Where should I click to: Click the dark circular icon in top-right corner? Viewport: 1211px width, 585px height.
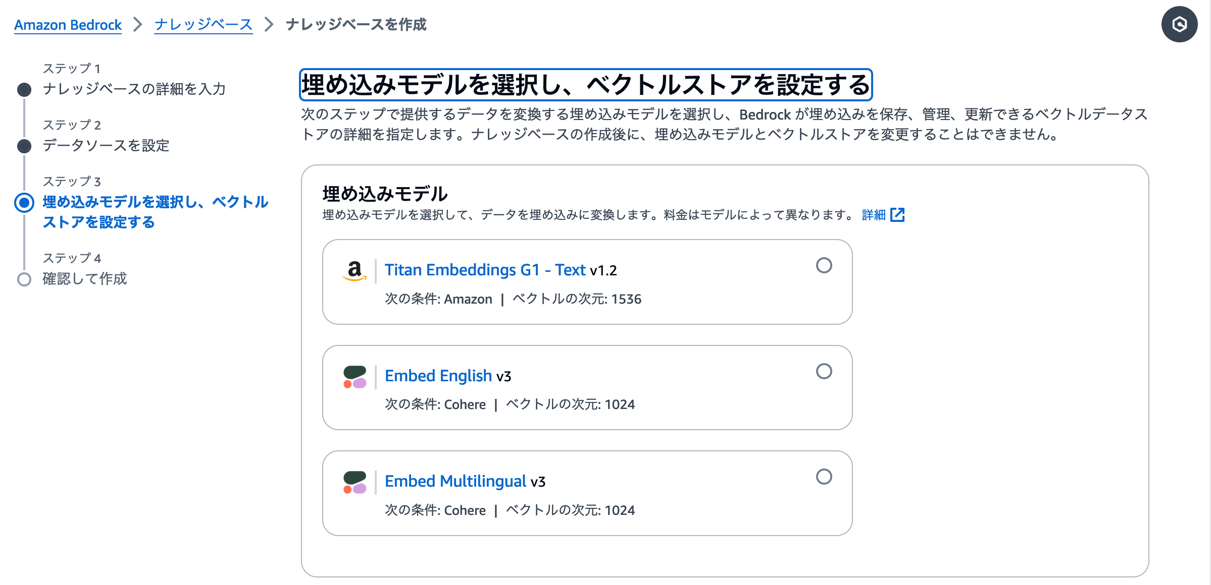(x=1179, y=24)
